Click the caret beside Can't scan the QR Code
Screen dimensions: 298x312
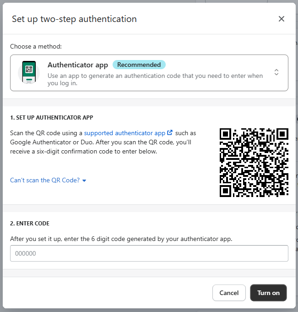click(84, 181)
